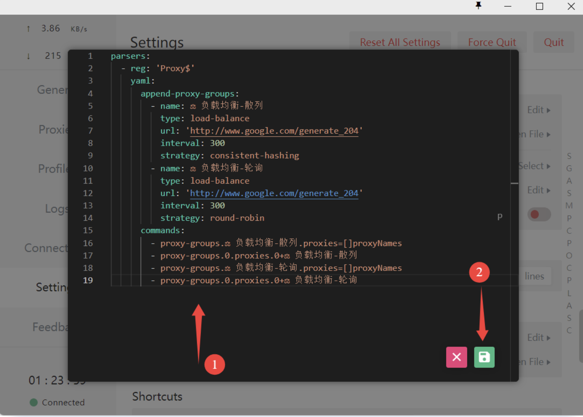Click the editor's overview ruler scrollbar marker
Image resolution: width=583 pixels, height=417 pixels.
click(514, 184)
